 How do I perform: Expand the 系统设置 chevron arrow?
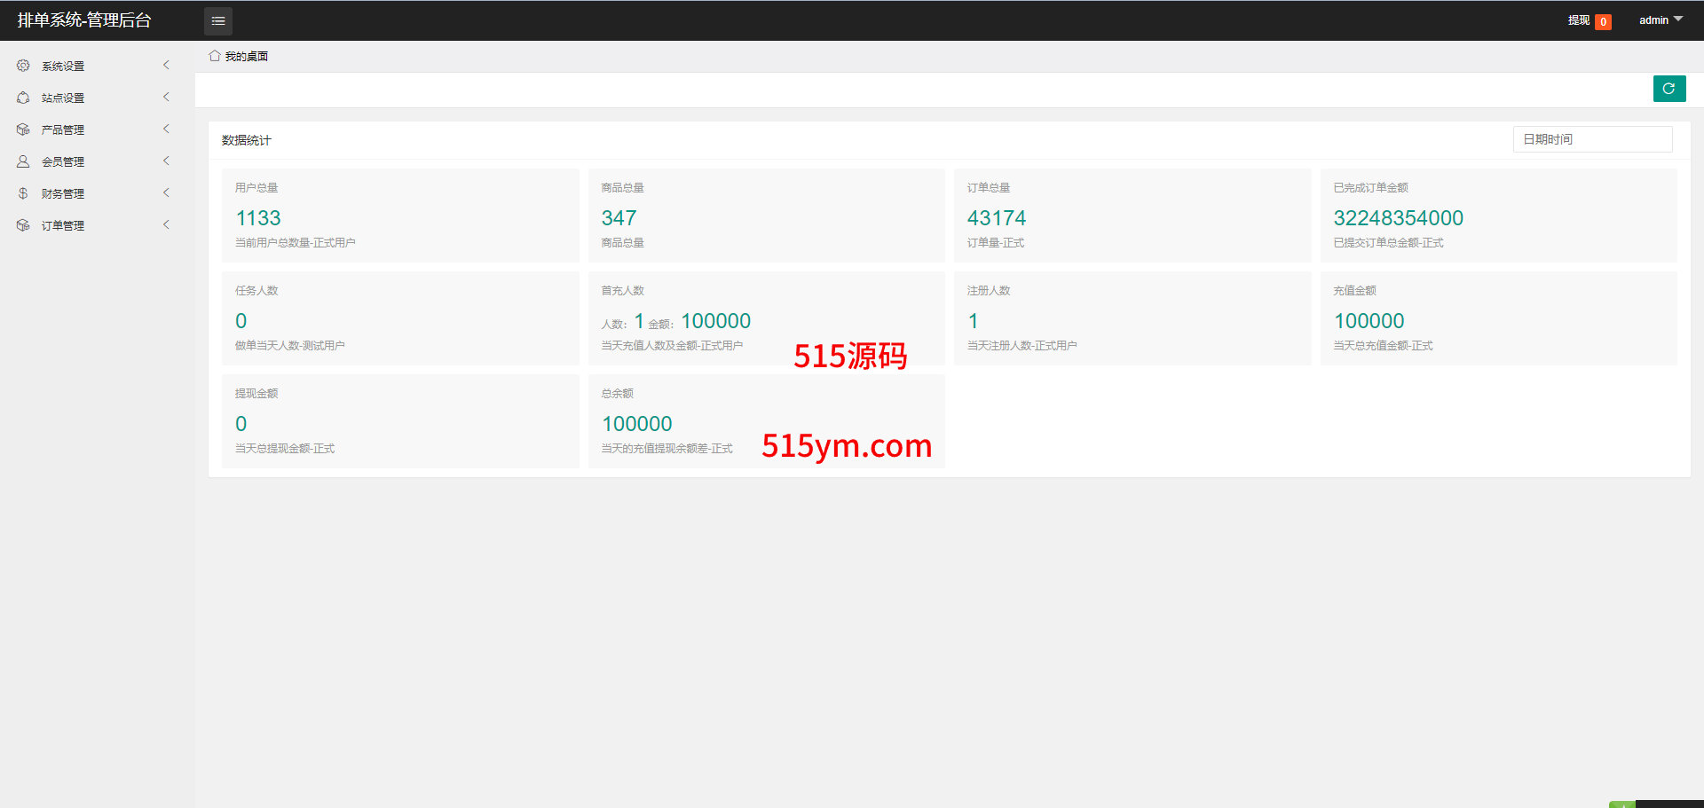click(166, 66)
